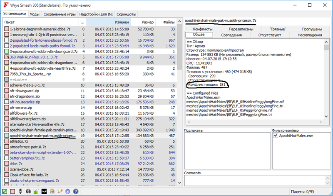This screenshot has height=196, width=333.
Task: Open the green landscape editor launcher icon
Action: (x=36, y=191)
